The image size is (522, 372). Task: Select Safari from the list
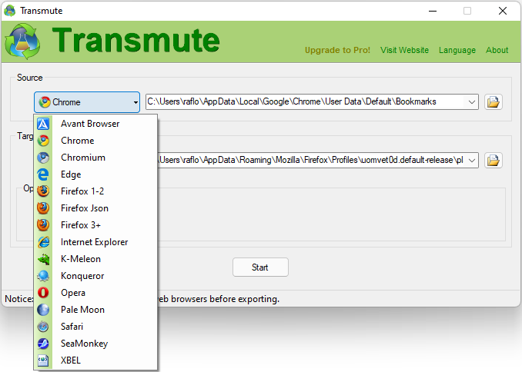pos(96,327)
